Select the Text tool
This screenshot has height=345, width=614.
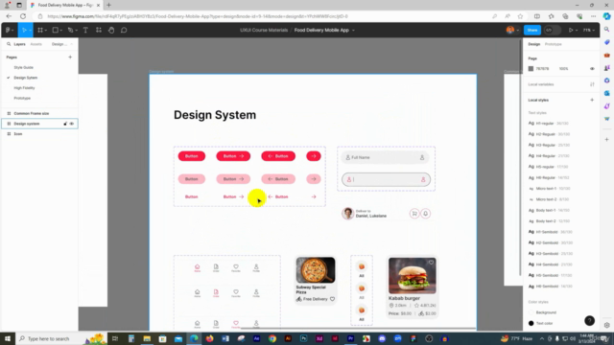point(85,30)
